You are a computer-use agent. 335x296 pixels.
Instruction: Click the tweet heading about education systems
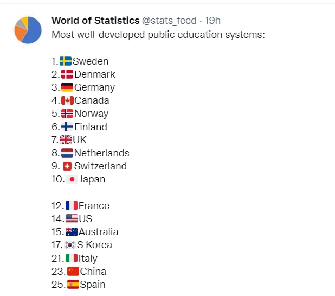(x=159, y=35)
